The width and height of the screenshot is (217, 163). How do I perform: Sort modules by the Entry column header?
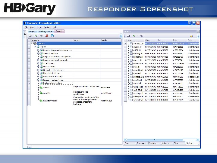pyautogui.click(x=179, y=40)
